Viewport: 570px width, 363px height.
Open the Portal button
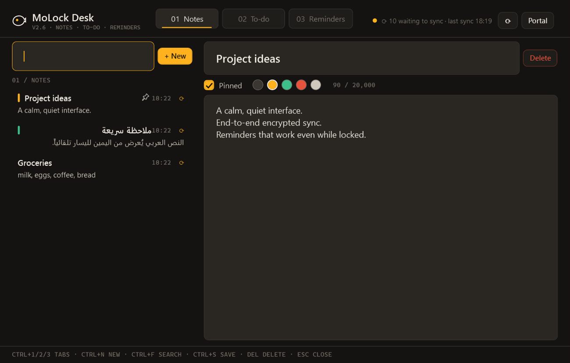point(538,21)
